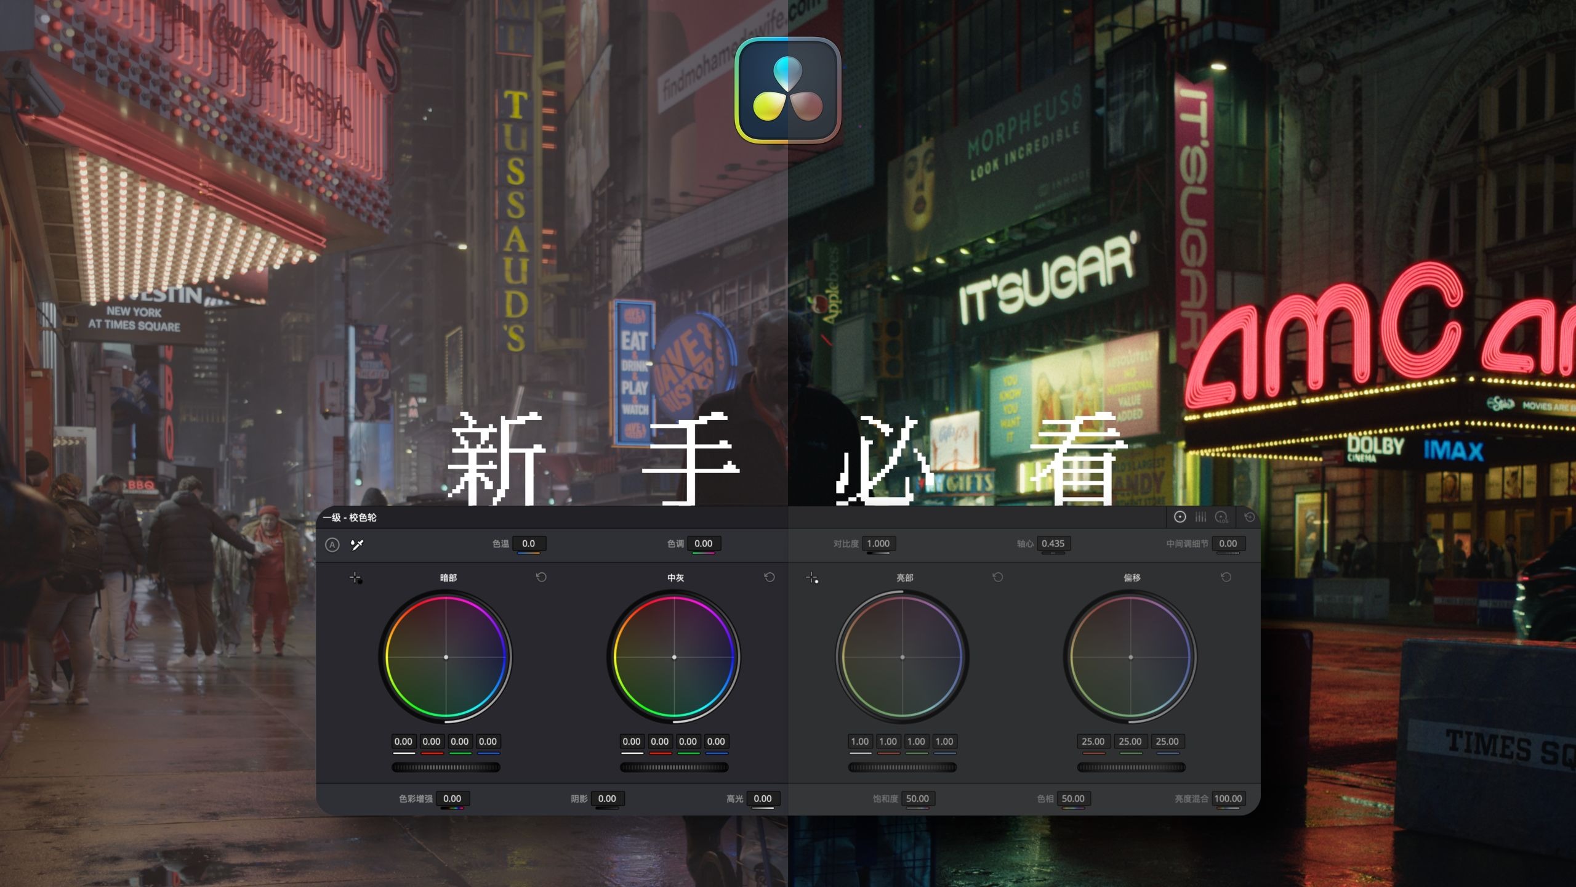The image size is (1576, 887).
Task: Select 暗部 red channel value field
Action: coord(432,742)
